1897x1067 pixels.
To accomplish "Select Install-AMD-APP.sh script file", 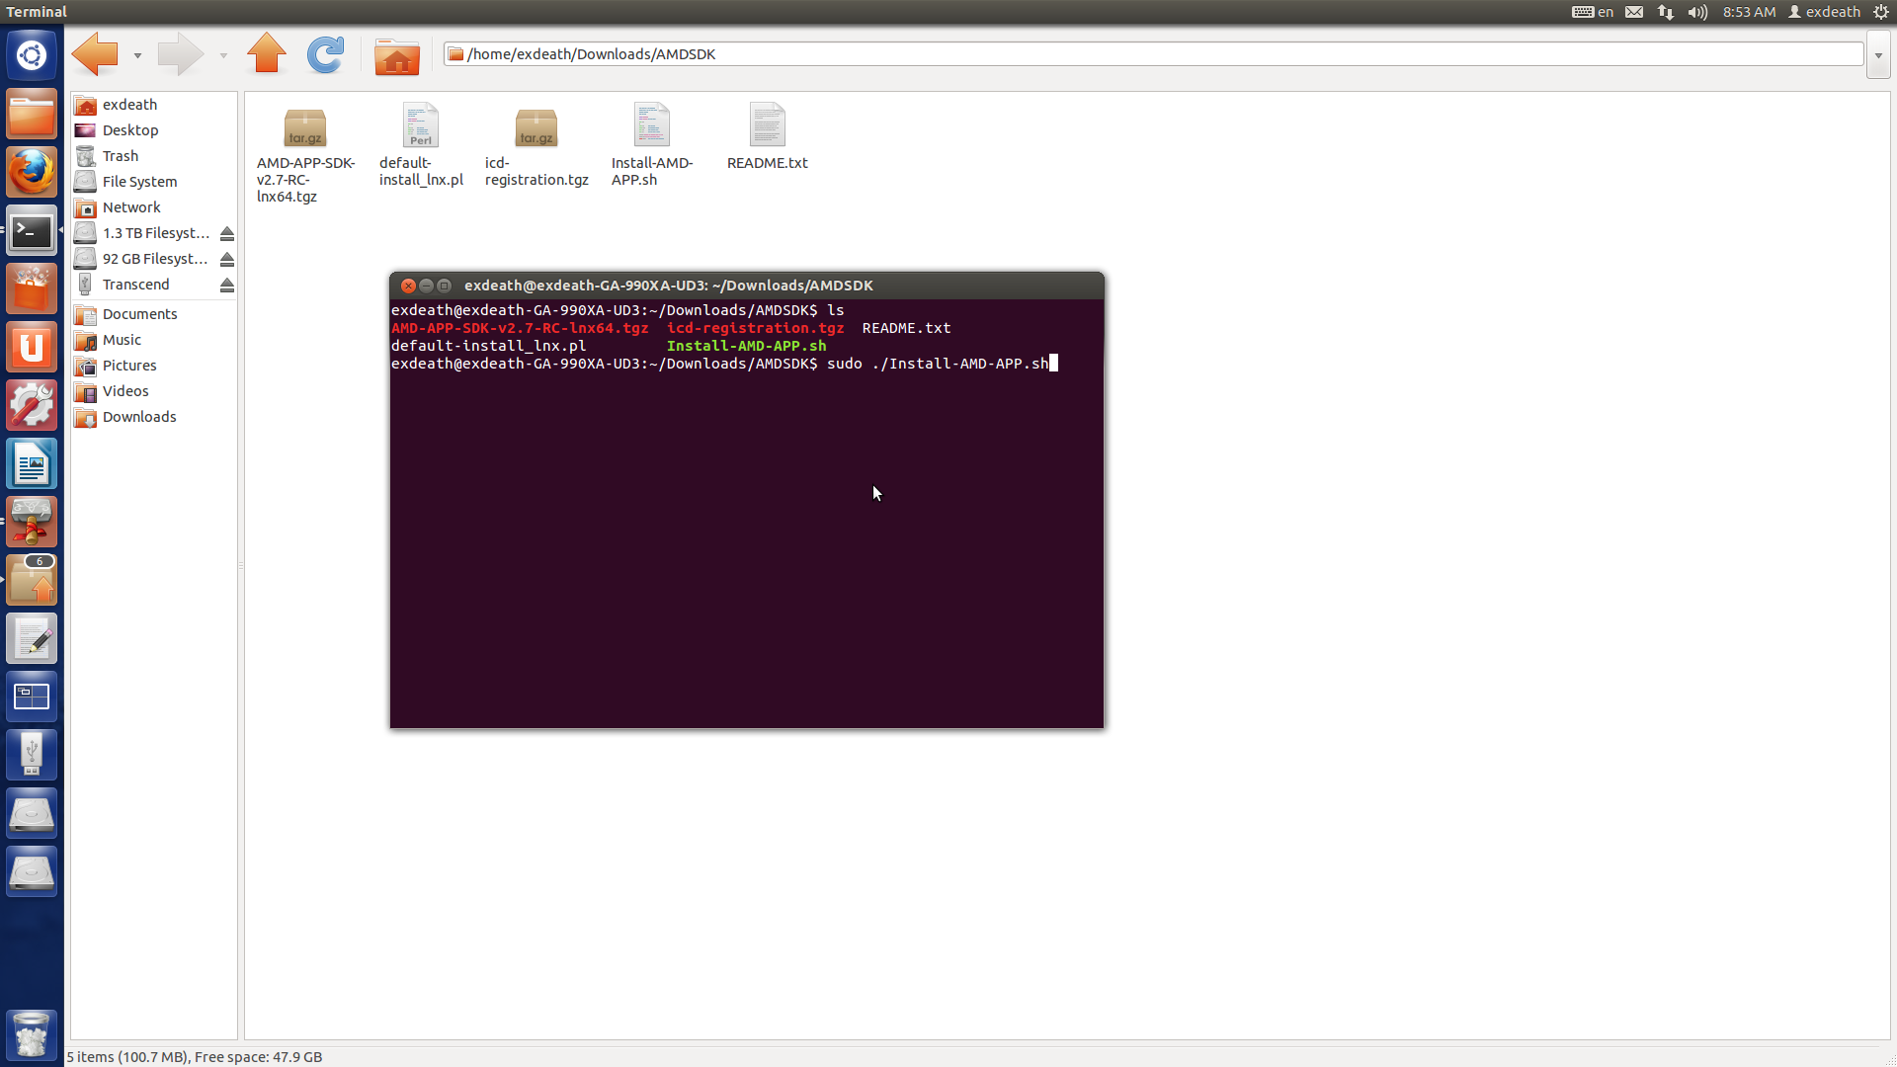I will pyautogui.click(x=652, y=145).
